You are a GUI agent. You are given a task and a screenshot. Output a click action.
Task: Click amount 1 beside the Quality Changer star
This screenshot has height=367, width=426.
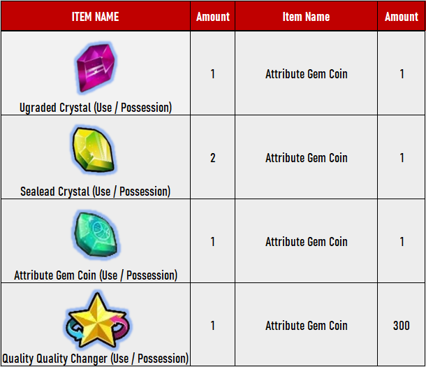pos(213,326)
